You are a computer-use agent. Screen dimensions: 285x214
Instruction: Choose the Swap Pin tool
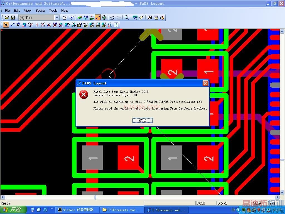(x=67, y=25)
